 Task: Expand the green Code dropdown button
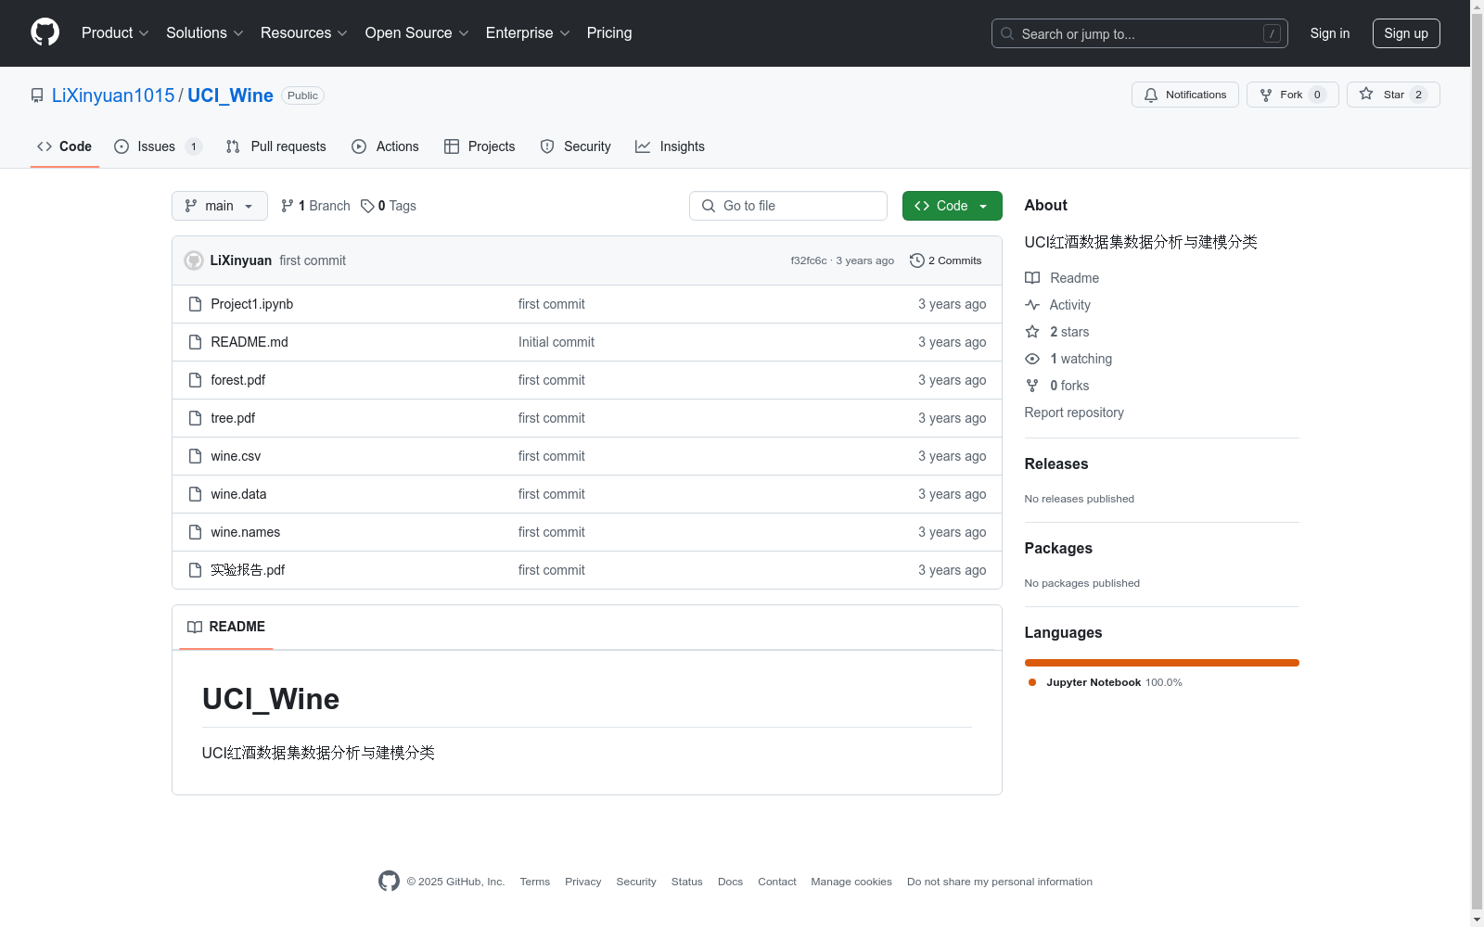[953, 206]
